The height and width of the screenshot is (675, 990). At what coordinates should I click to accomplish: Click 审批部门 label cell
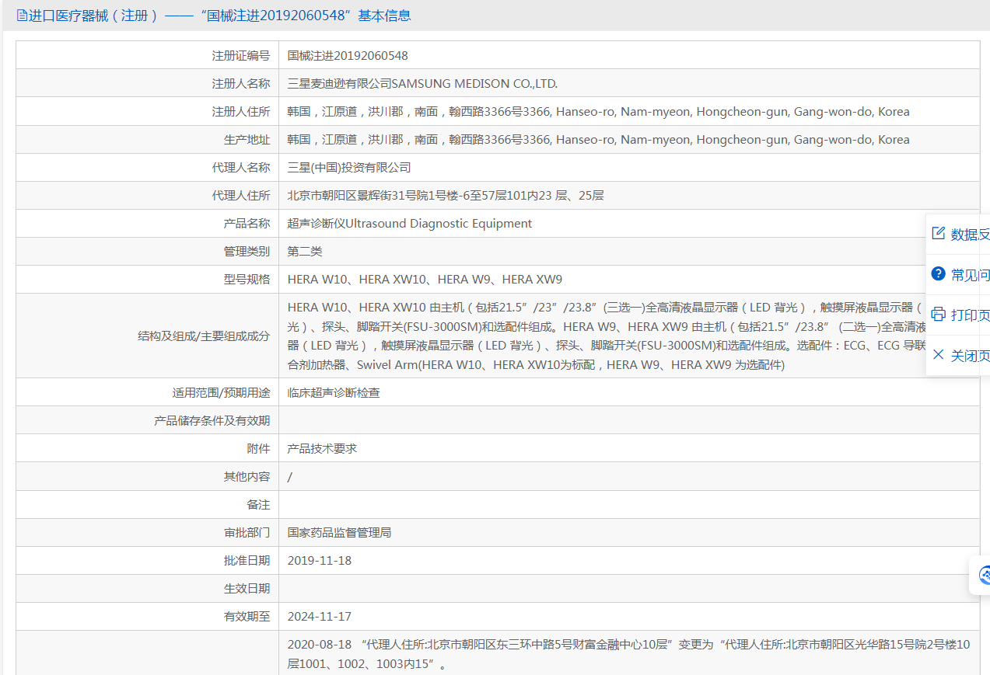point(148,532)
